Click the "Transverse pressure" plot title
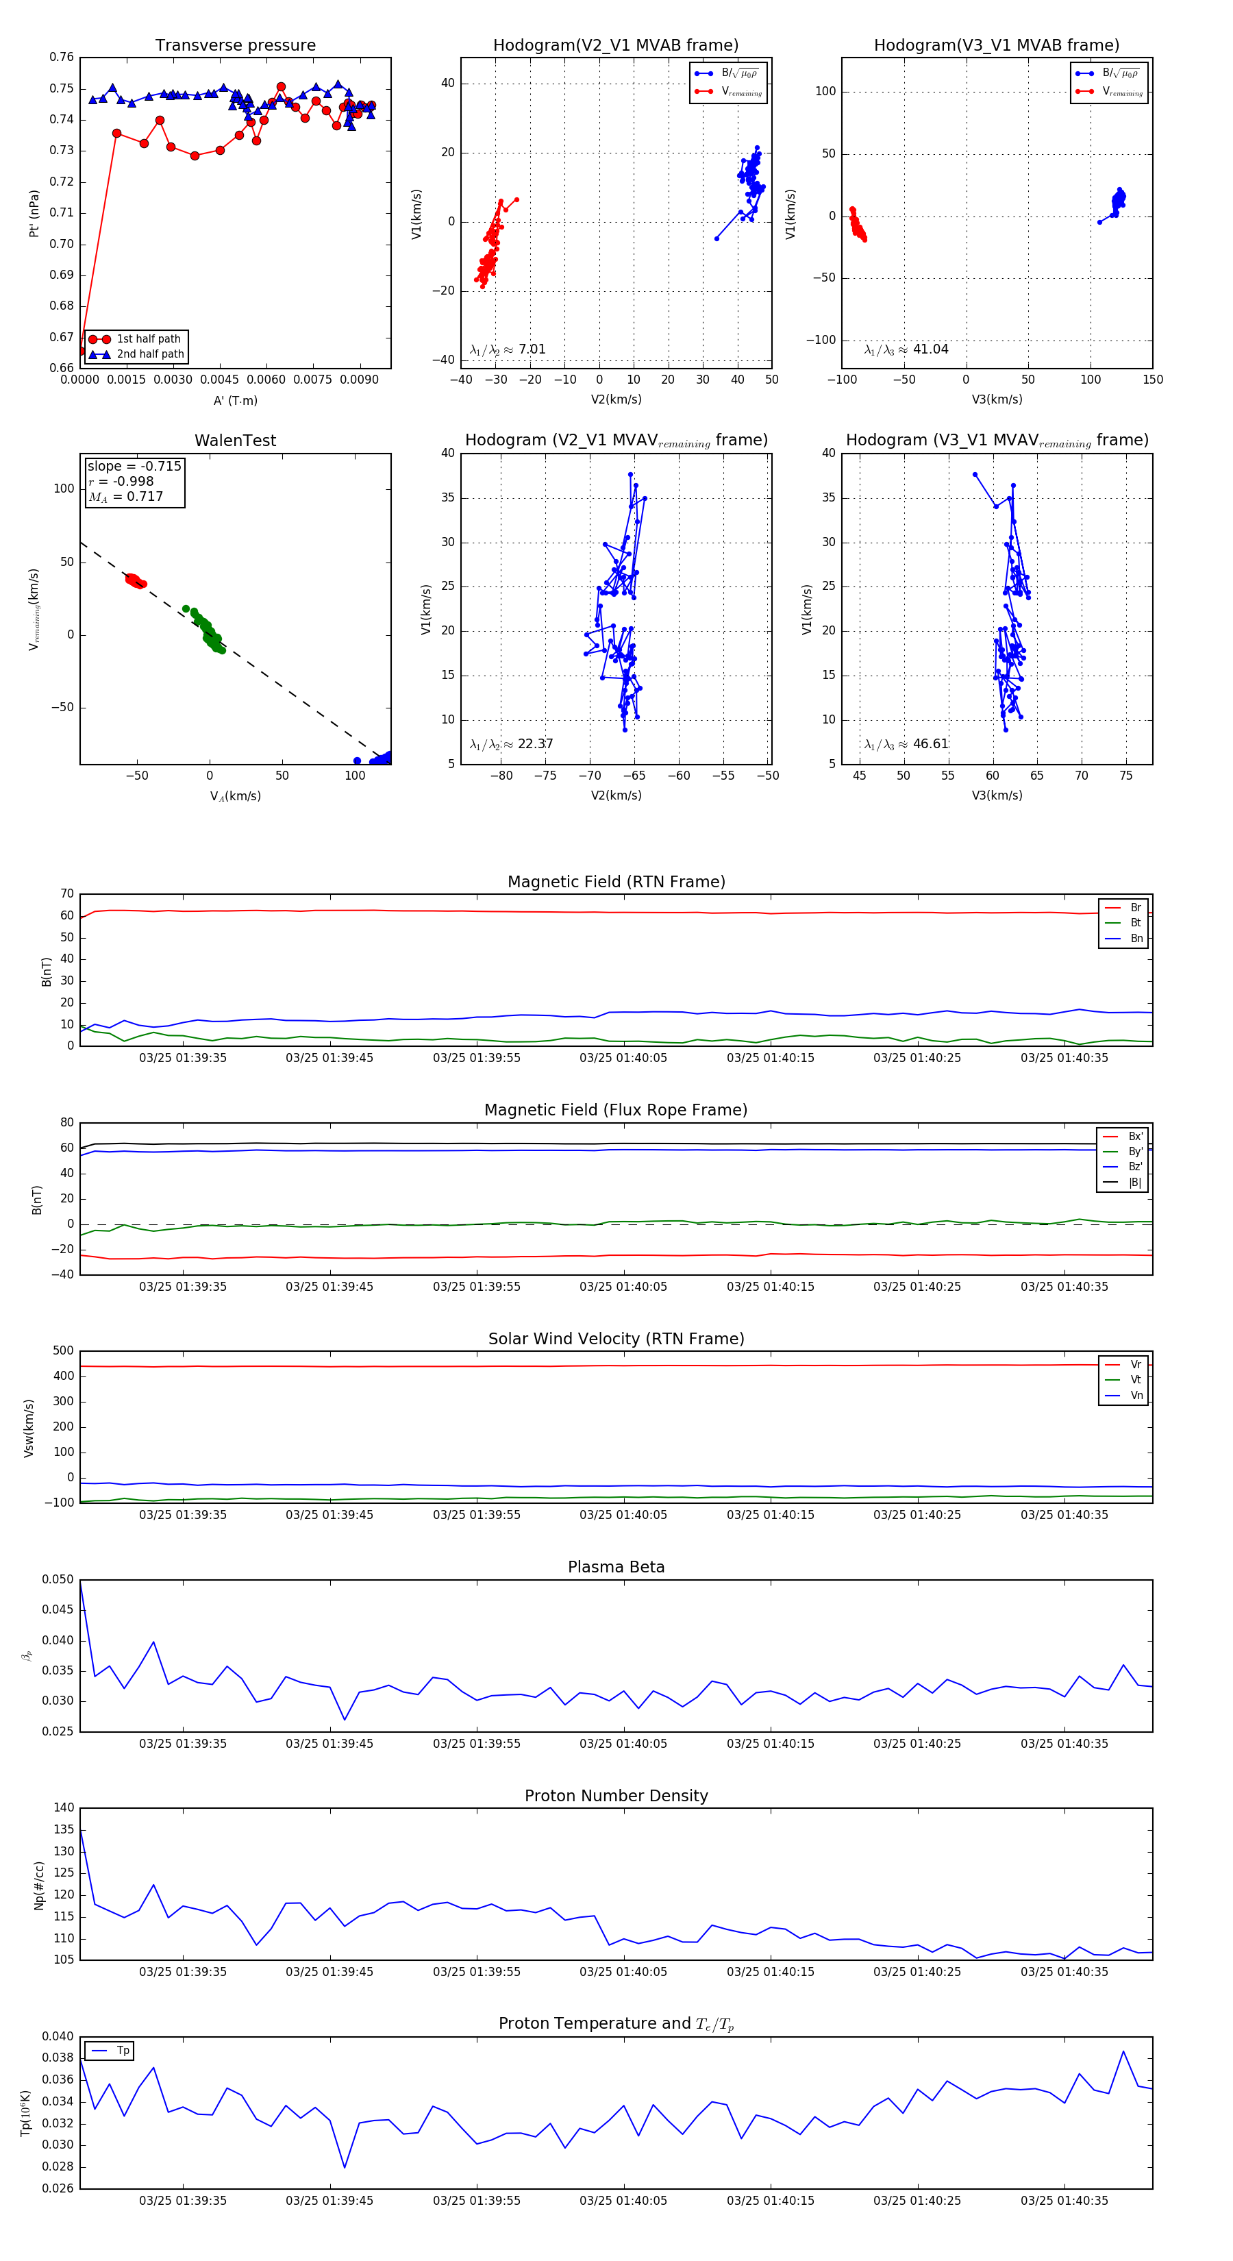1233x2261 pixels. [x=235, y=46]
